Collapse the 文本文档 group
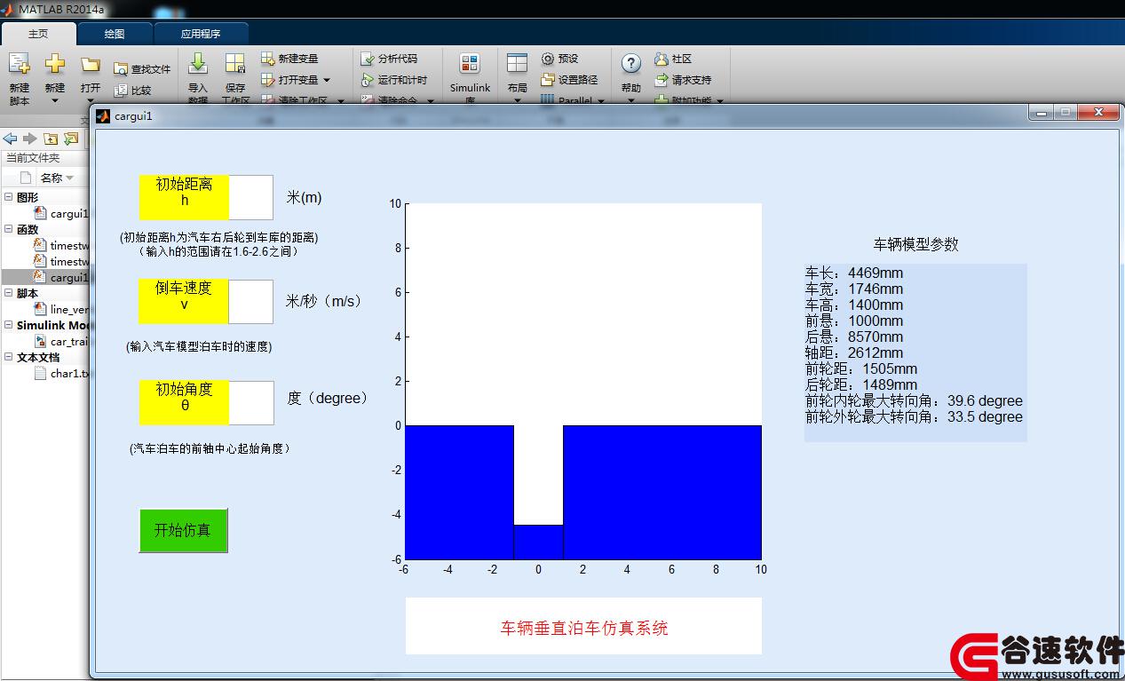1125x681 pixels. (x=9, y=357)
